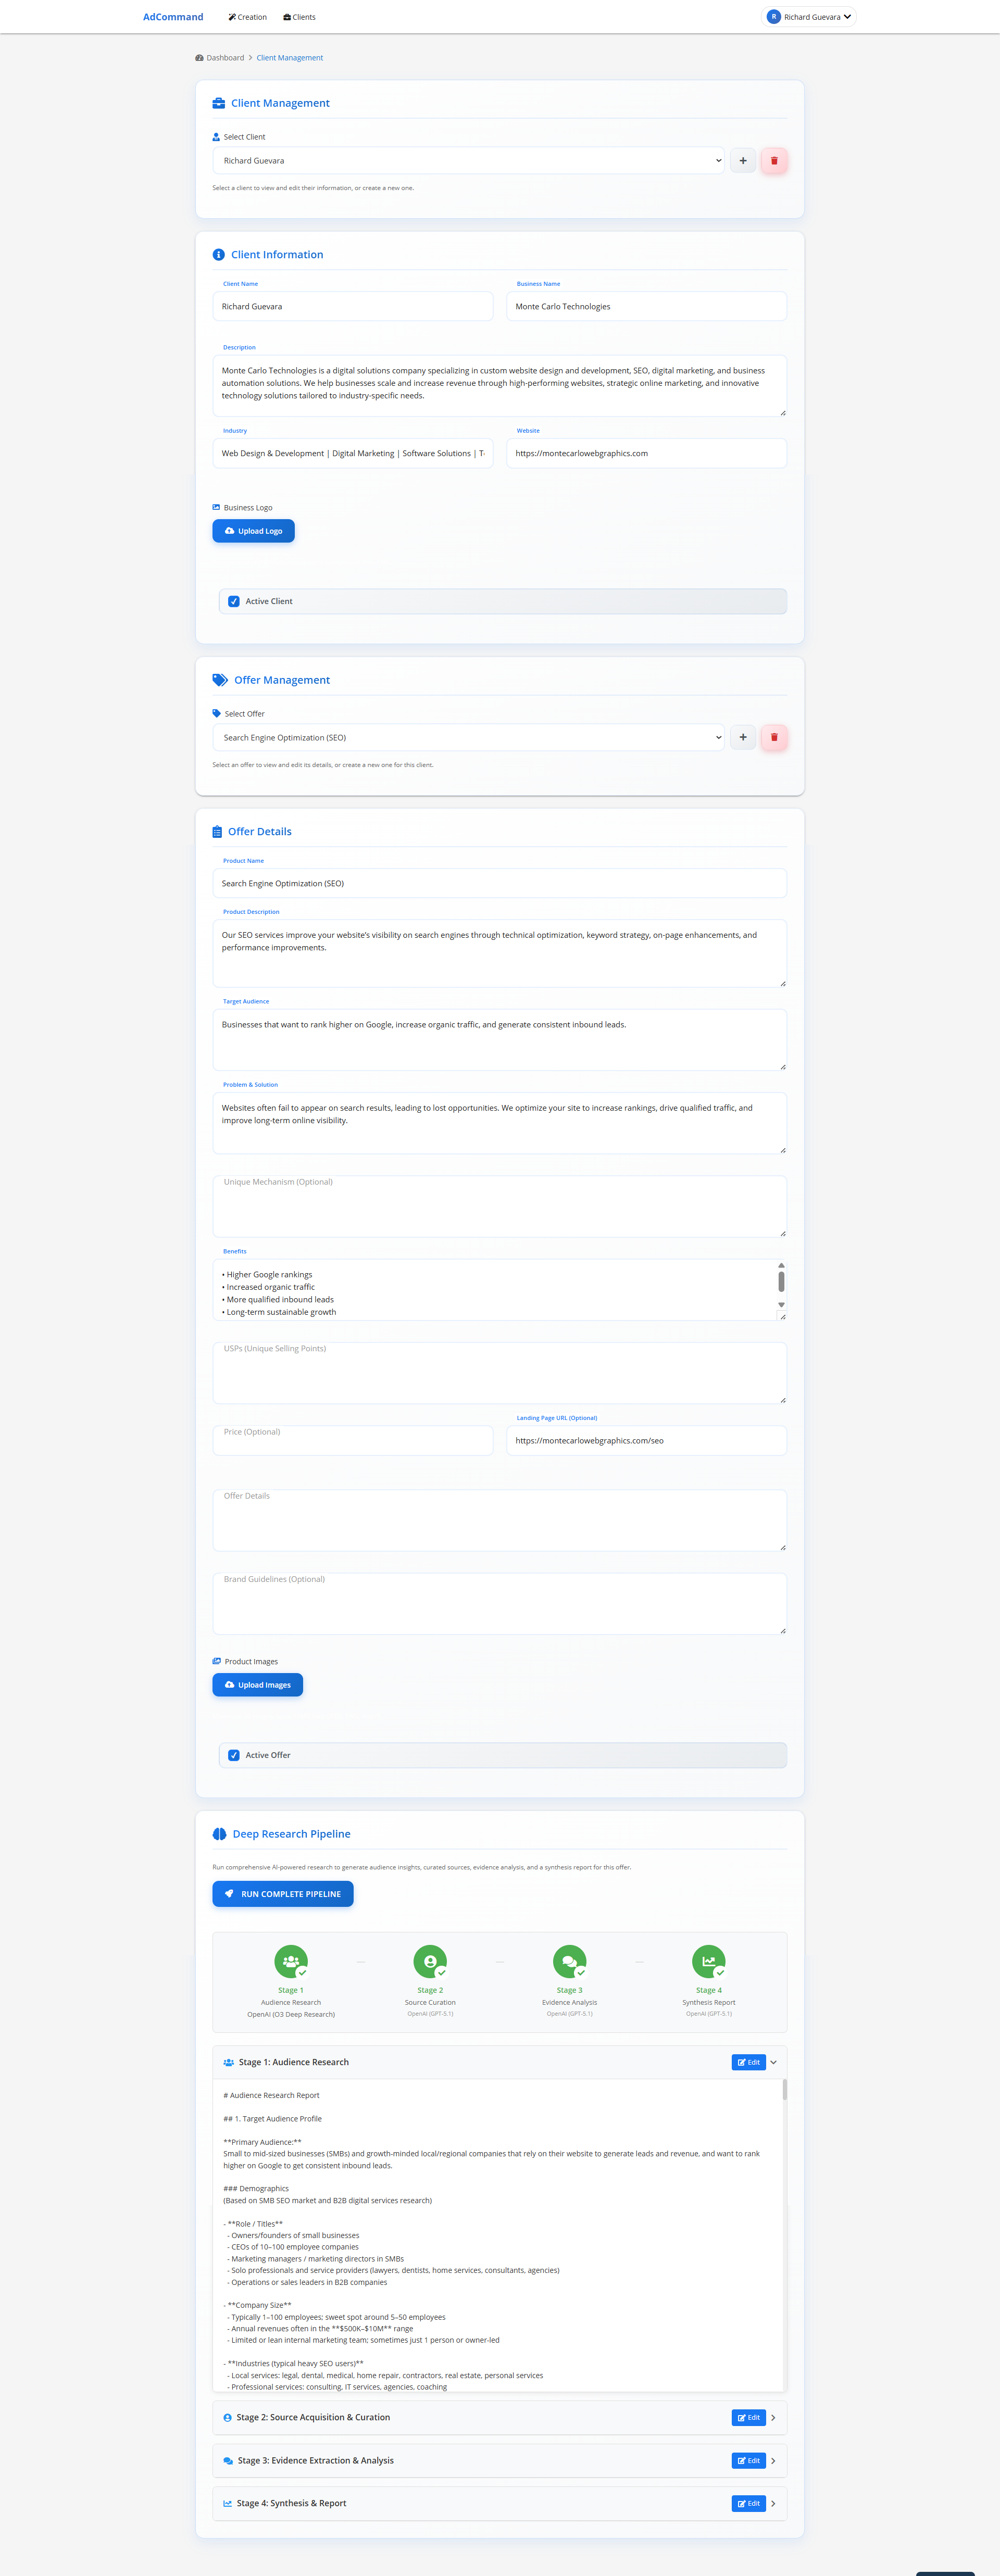Viewport: 1000px width, 2576px height.
Task: Click the Stage 3 Evidence Analysis circle icon
Action: point(569,1961)
